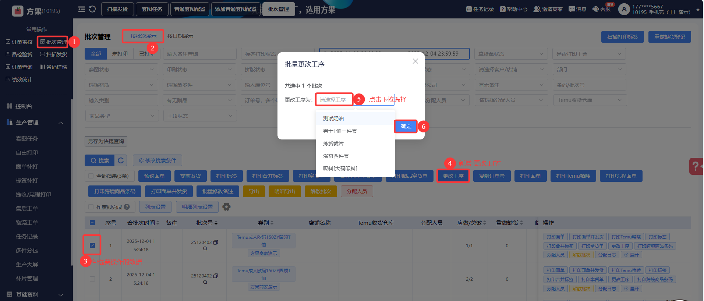Sort by 合批次时间 column
704x301 pixels.
click(158, 223)
